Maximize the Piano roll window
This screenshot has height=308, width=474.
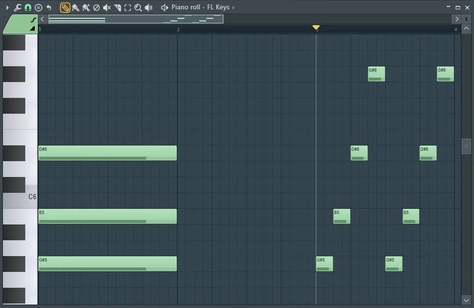coord(458,7)
